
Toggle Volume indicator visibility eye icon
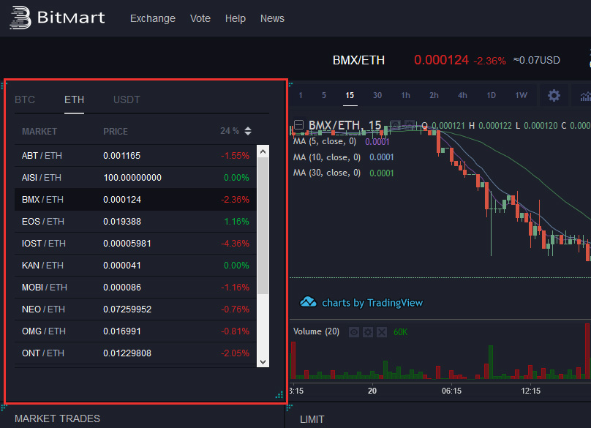click(x=354, y=332)
